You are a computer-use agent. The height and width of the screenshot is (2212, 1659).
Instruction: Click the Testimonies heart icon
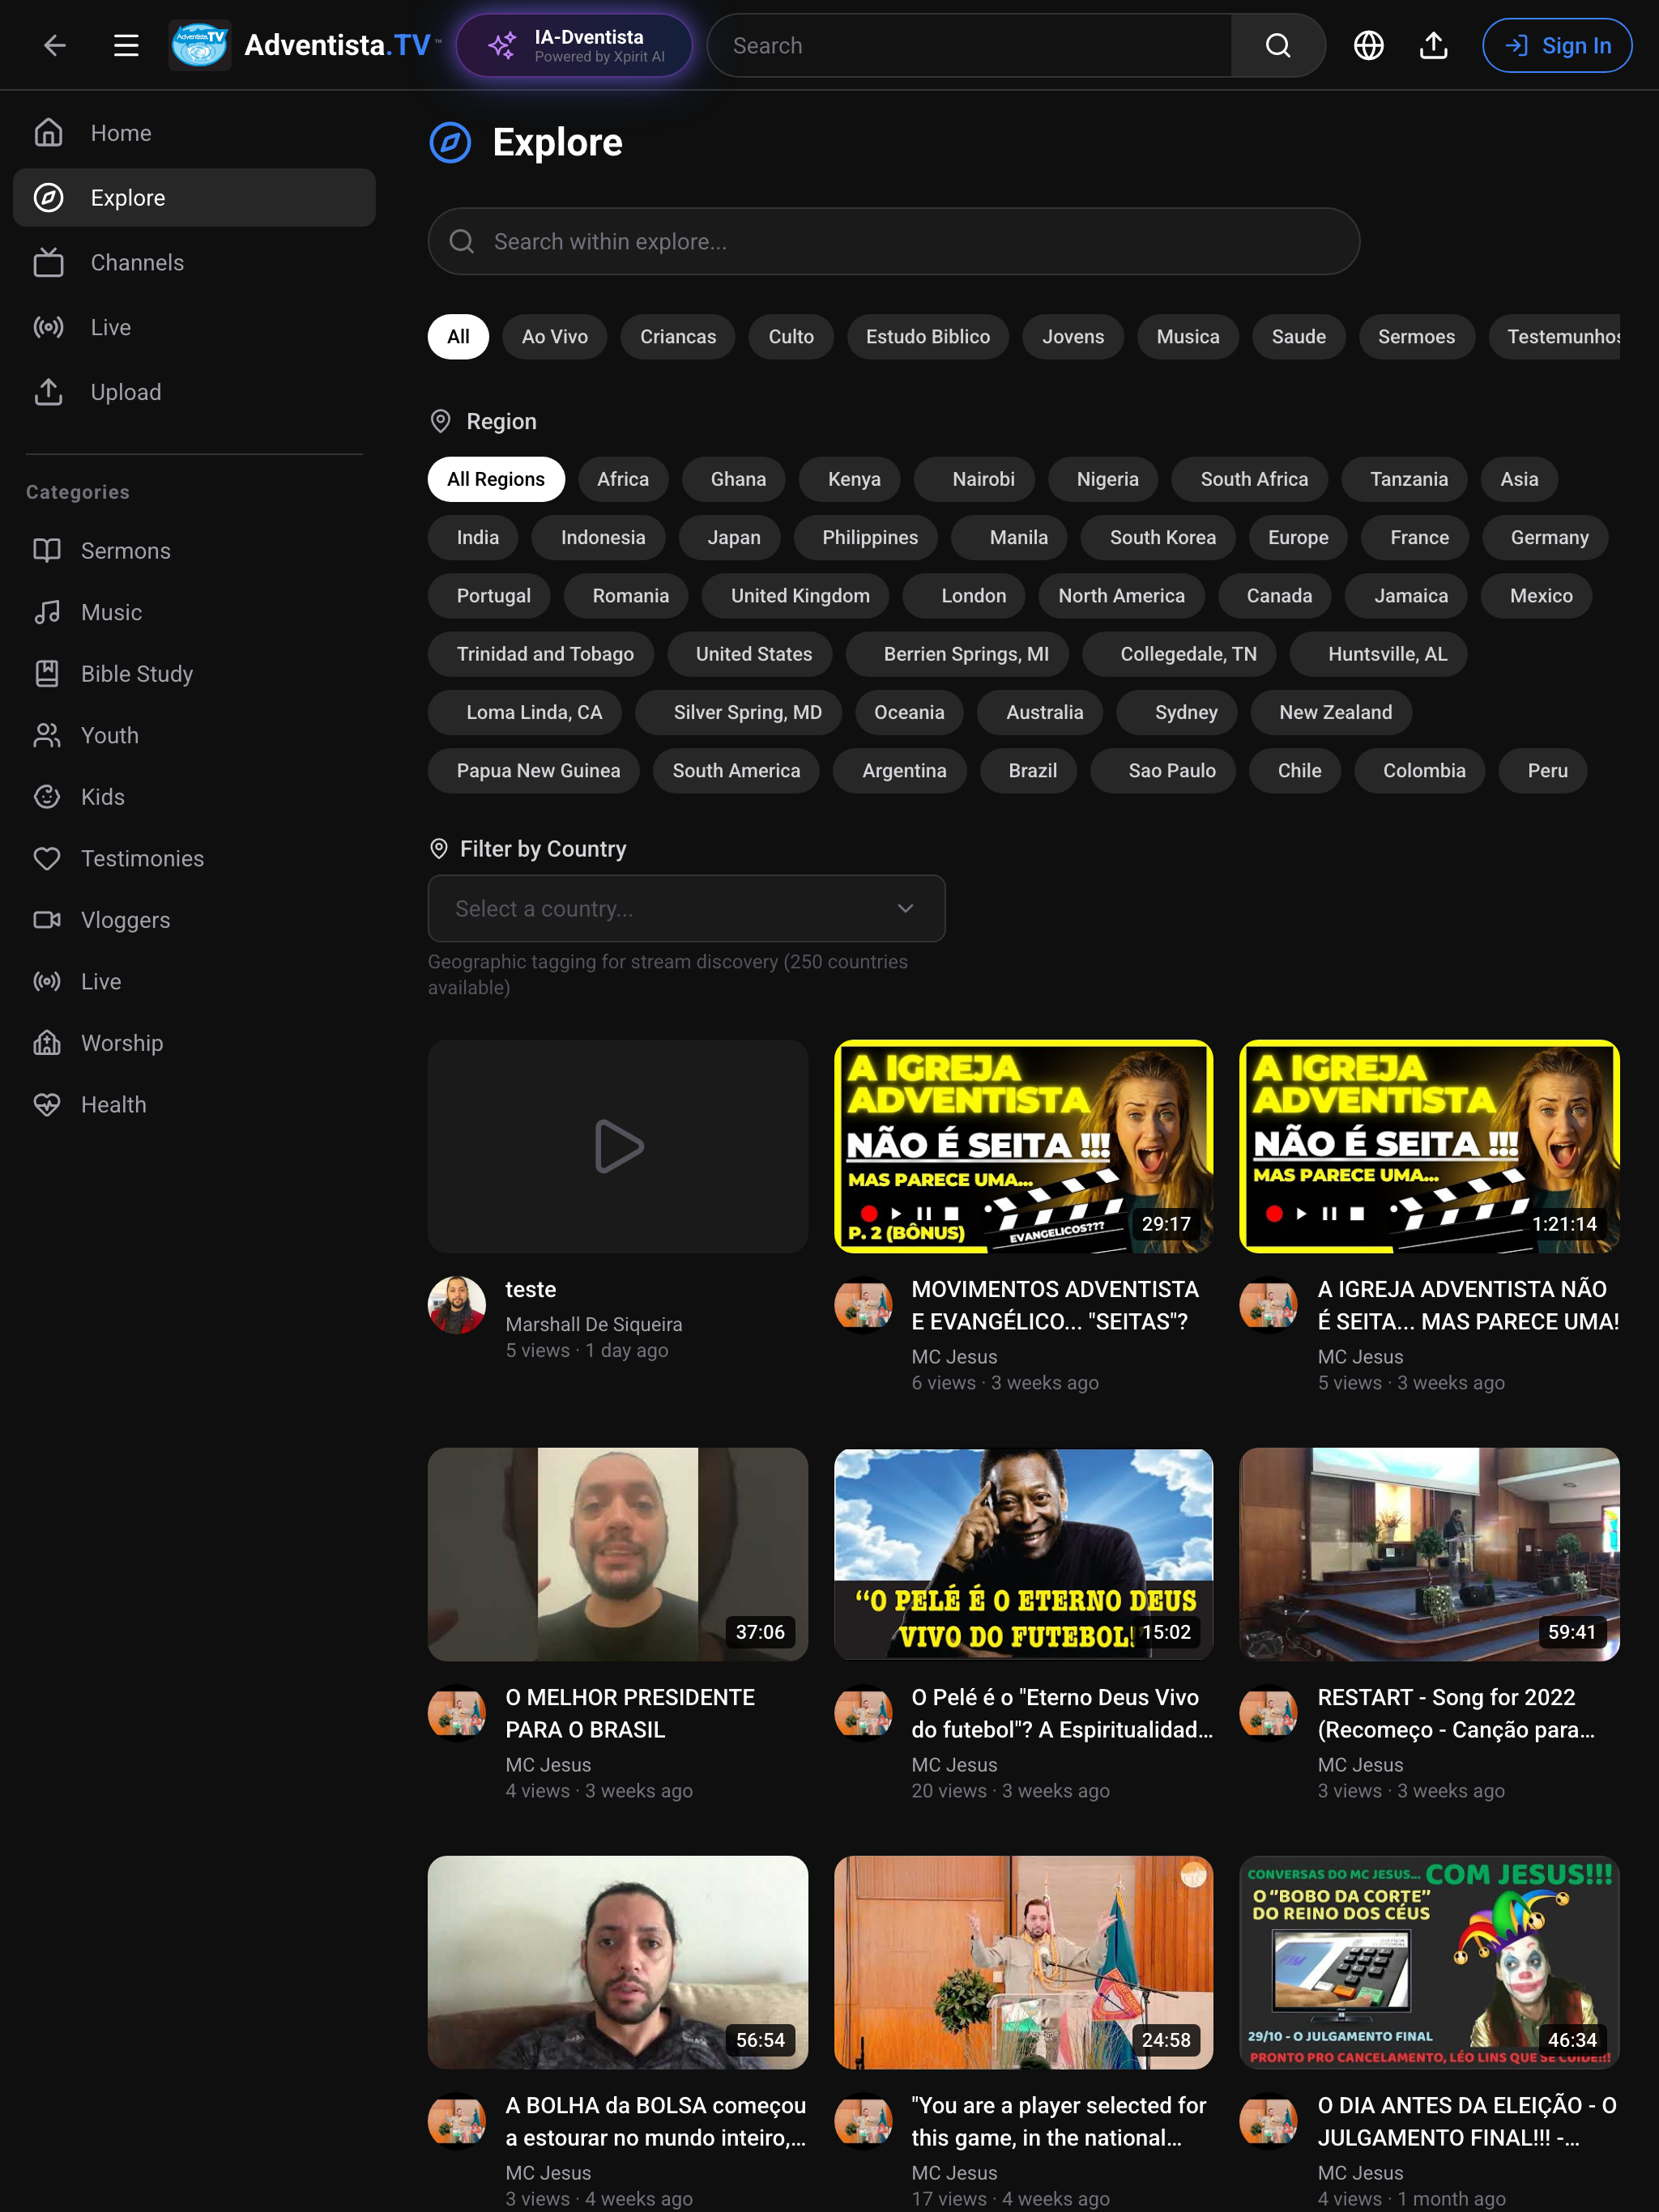[47, 858]
